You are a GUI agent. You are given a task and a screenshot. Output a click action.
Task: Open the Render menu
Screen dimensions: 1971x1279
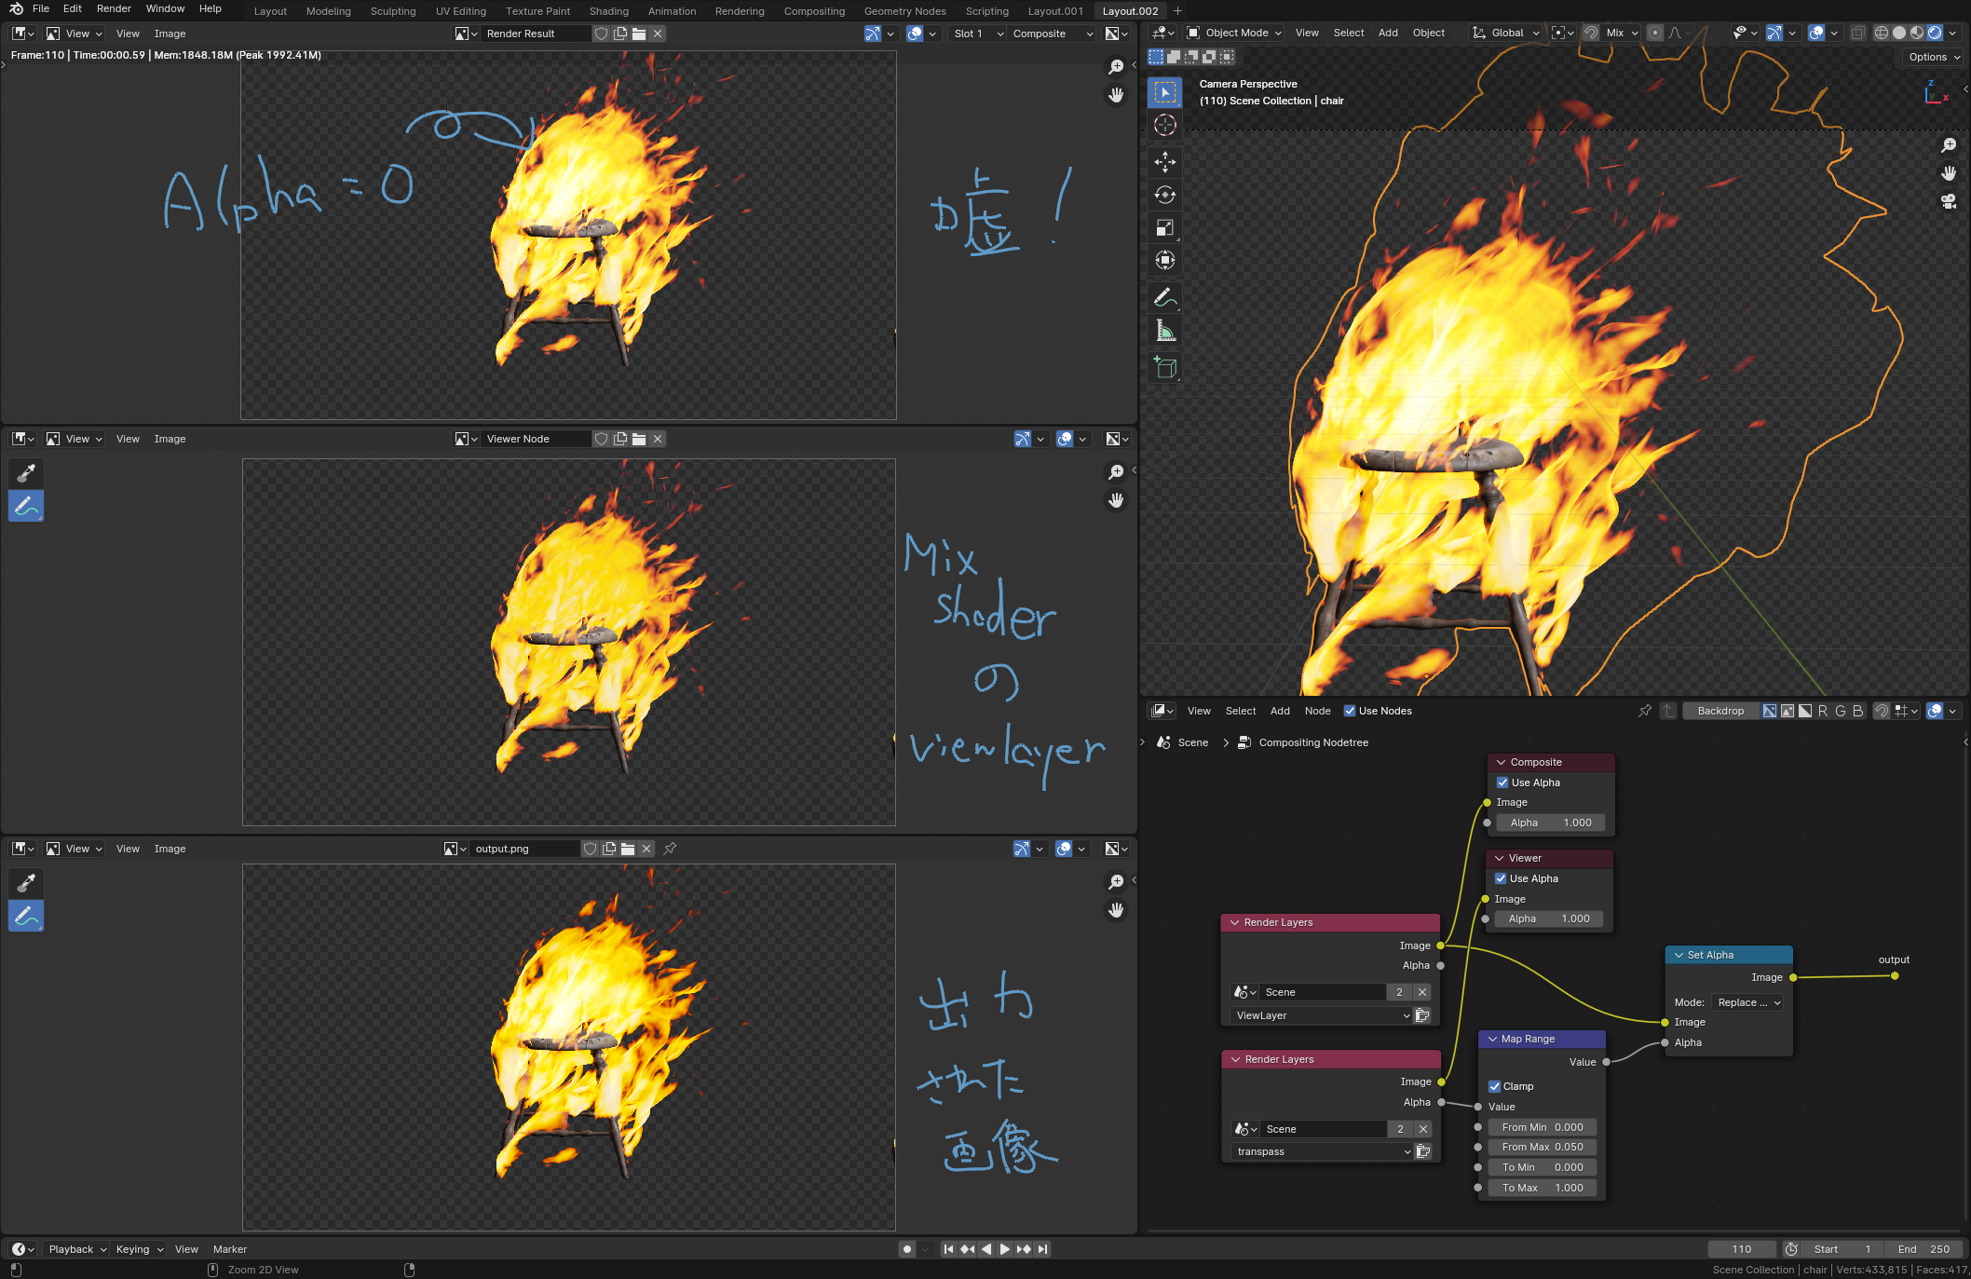[114, 8]
